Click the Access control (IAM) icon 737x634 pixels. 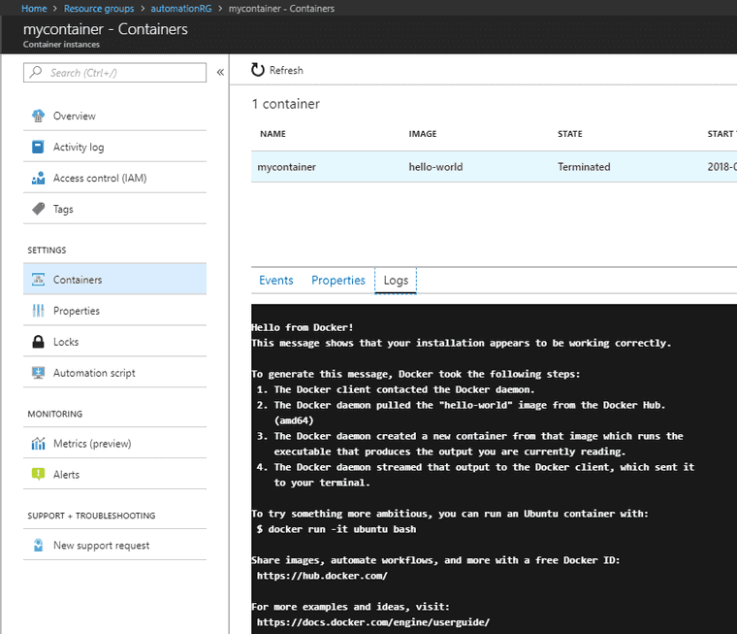[39, 178]
